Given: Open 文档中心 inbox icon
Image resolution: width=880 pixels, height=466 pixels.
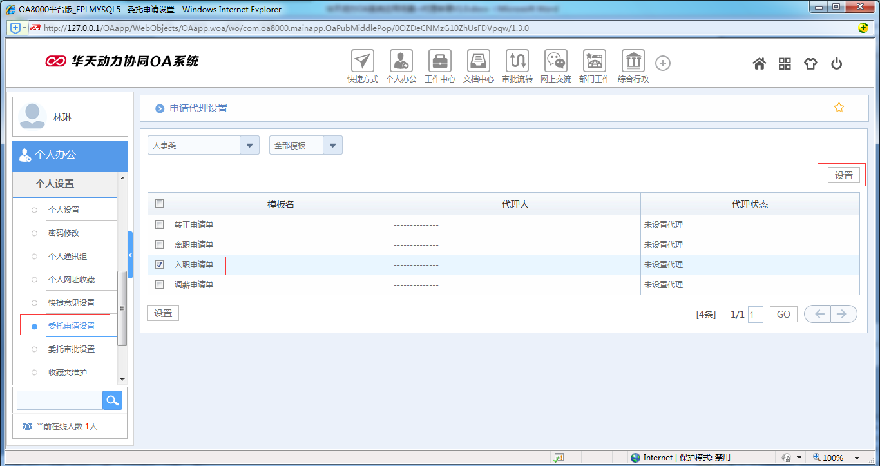Looking at the screenshot, I should (x=478, y=61).
